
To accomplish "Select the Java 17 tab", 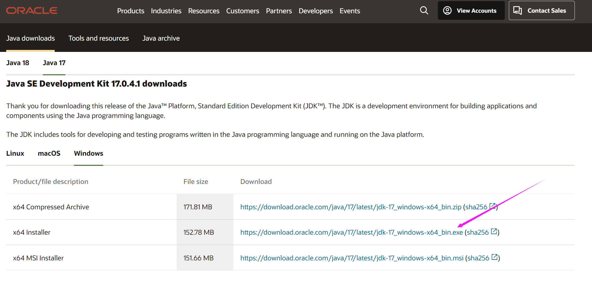I will [54, 63].
